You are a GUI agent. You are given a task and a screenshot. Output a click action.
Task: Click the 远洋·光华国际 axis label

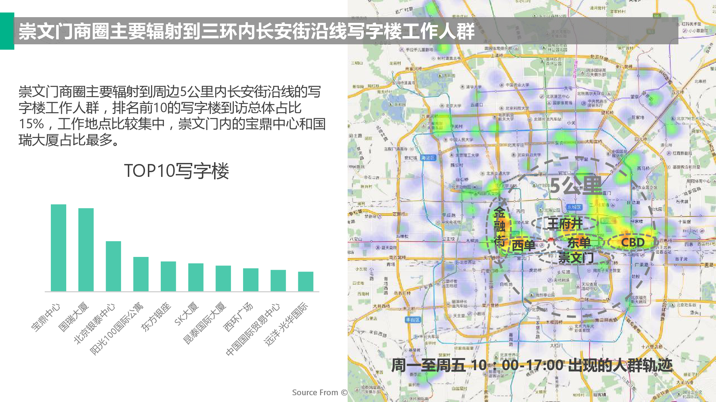coord(286,324)
